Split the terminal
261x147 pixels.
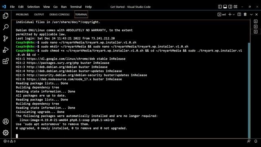click(239, 15)
